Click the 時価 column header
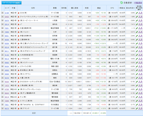The width and height of the screenshot is (143, 116). (87, 8)
